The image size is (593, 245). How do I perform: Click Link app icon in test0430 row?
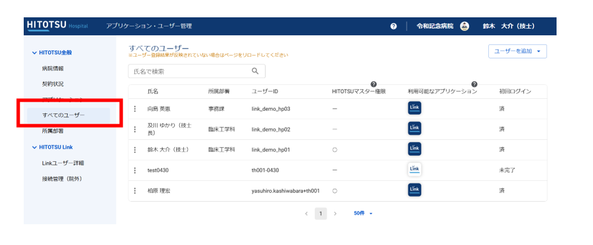[414, 170]
